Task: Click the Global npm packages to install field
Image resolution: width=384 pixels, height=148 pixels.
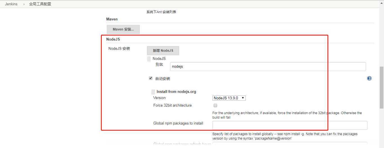Action: (x=290, y=125)
